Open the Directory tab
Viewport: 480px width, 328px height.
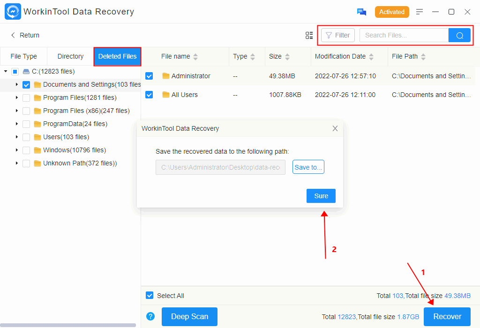click(70, 56)
